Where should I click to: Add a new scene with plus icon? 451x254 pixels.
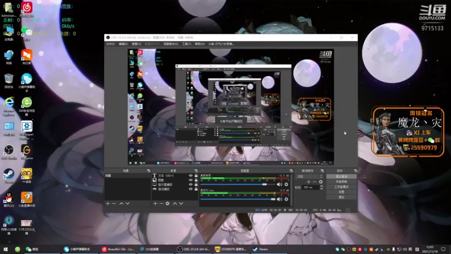108,203
